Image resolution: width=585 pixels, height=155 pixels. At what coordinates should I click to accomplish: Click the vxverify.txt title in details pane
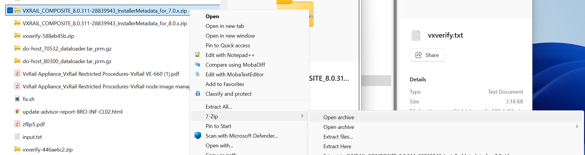(445, 35)
